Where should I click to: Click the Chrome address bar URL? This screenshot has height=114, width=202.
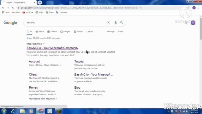[x=81, y=8]
